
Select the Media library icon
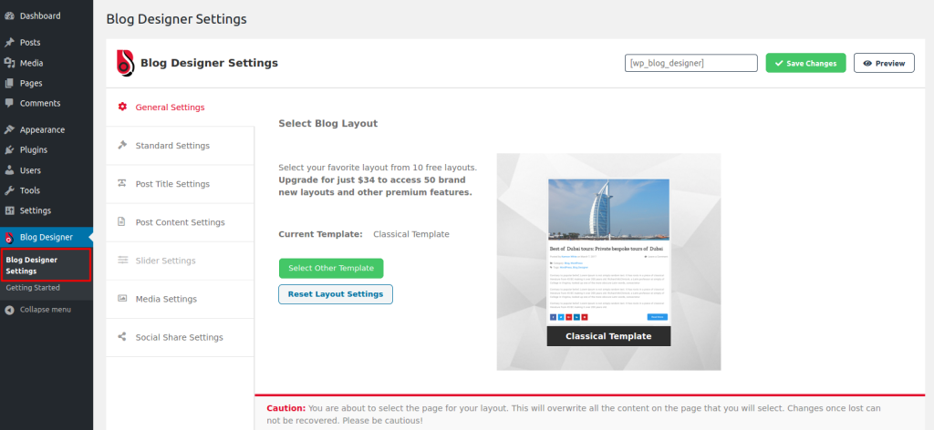pyautogui.click(x=9, y=63)
